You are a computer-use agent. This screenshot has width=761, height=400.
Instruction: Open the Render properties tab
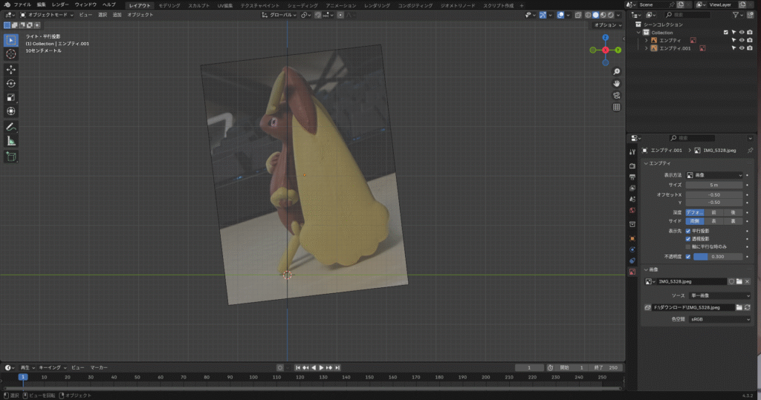pyautogui.click(x=632, y=165)
